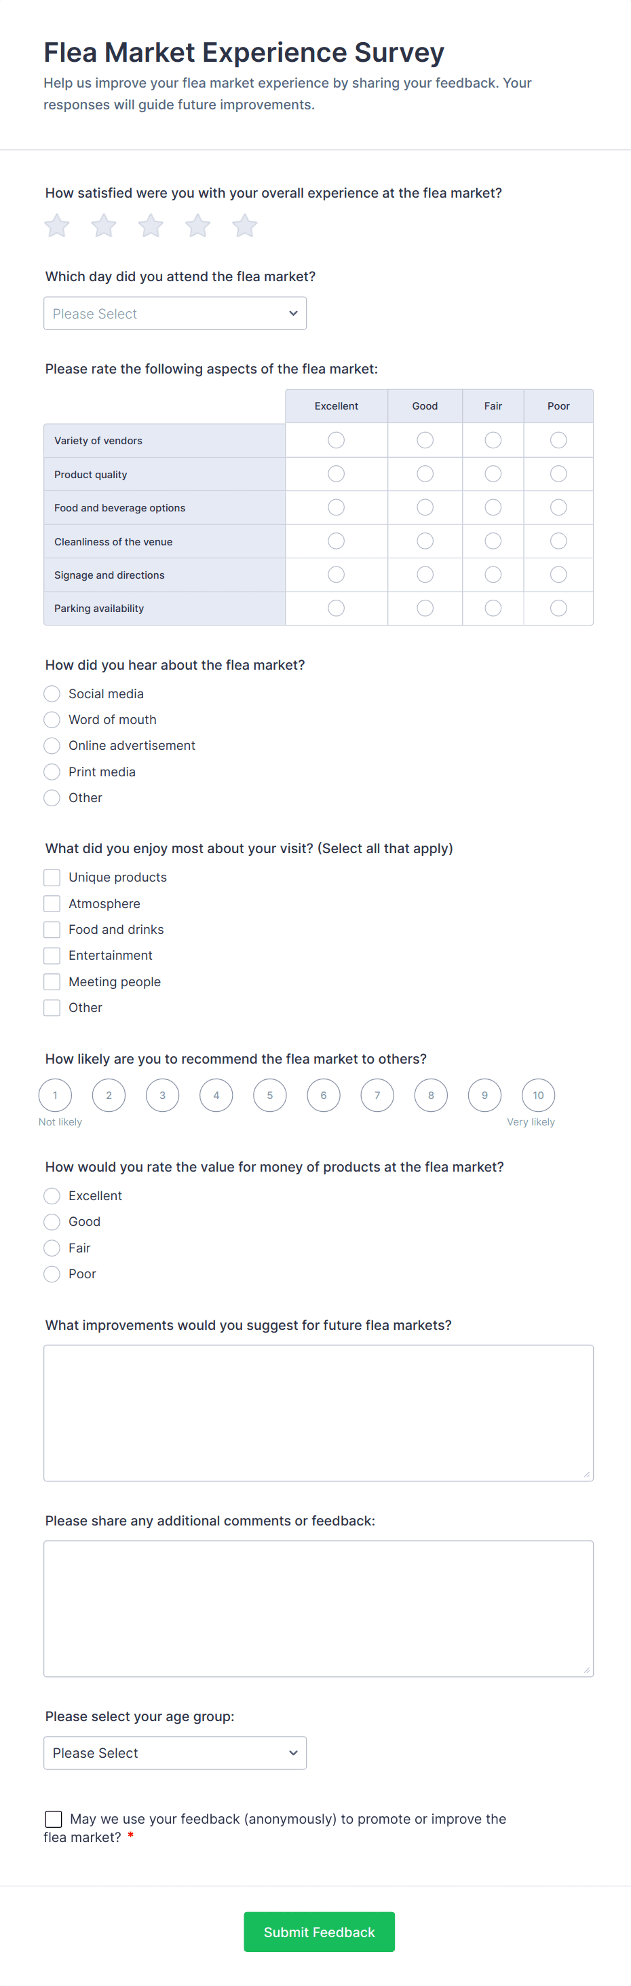Screen dimensions: 631x1986
Task: Check the Unique products option
Action: point(52,878)
